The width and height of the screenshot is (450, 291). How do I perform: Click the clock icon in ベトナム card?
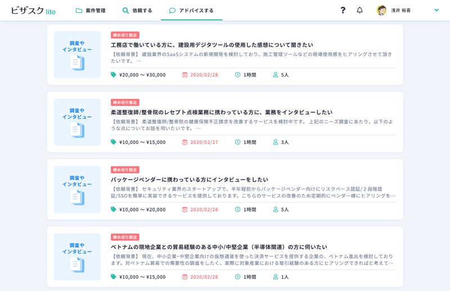[x=237, y=276]
